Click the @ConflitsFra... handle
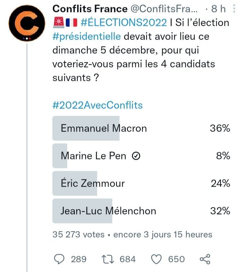248x272 pixels. pyautogui.click(x=164, y=9)
